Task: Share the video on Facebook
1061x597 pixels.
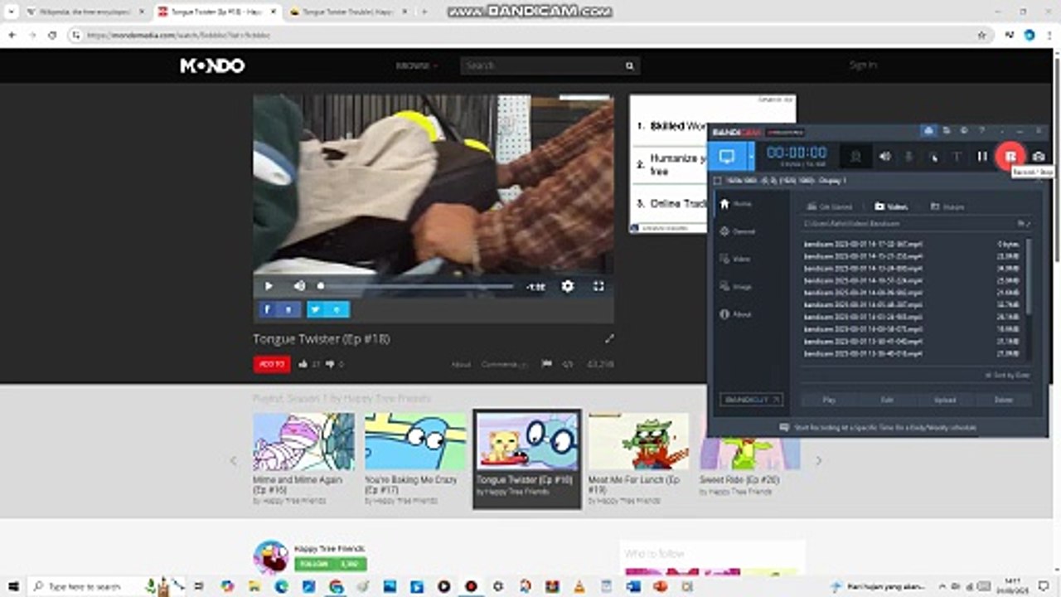Action: point(280,309)
